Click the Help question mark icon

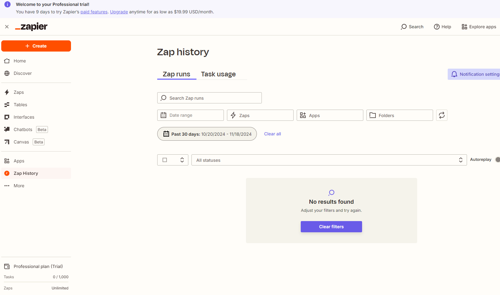coord(437,27)
